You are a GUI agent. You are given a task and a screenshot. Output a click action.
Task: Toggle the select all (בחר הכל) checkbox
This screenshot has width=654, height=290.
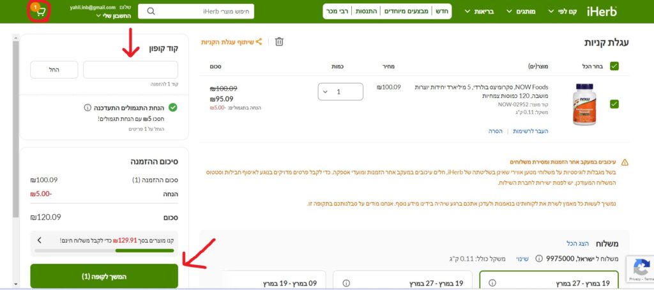click(614, 66)
